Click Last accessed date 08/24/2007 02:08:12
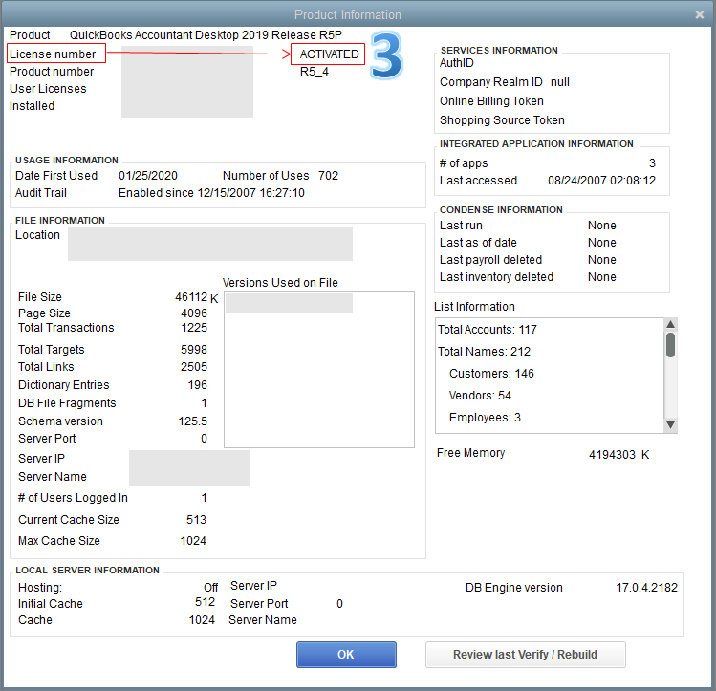Screen dimensions: 716x691 [x=601, y=181]
